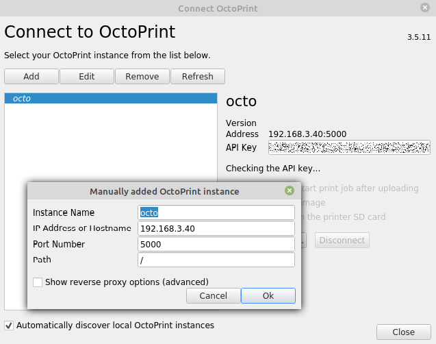The image size is (436, 344).
Task: Click the IP Address or Hostname field
Action: click(216, 228)
